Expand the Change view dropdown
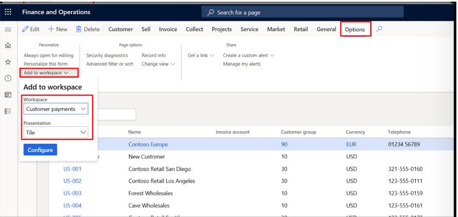The width and height of the screenshot is (458, 217). (159, 64)
